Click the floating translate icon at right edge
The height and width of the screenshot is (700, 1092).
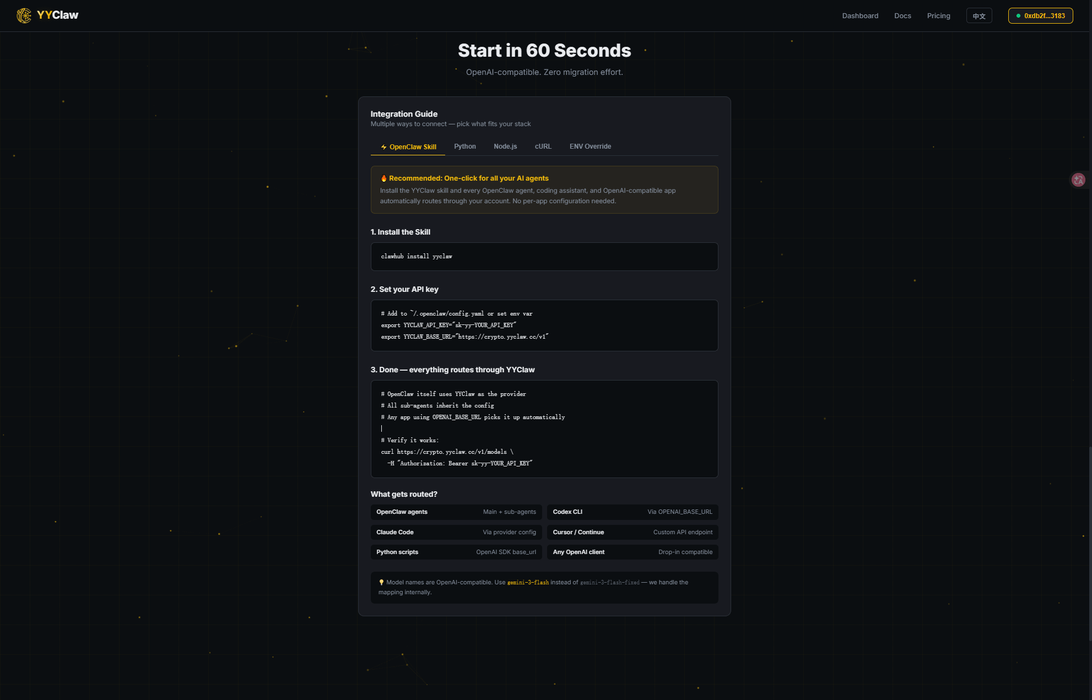coord(1078,180)
